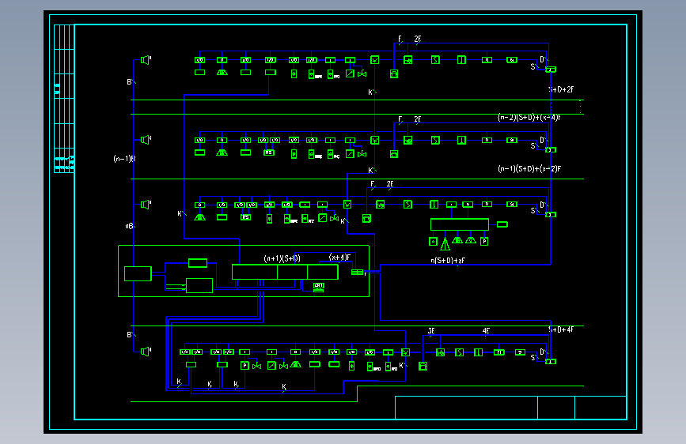Select the right section of the main console

[x=323, y=272]
